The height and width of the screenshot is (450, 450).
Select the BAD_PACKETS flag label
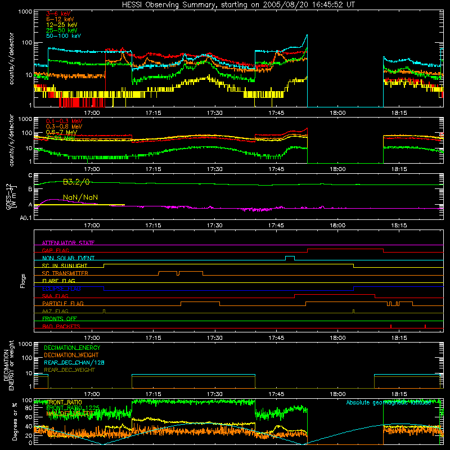(61, 326)
